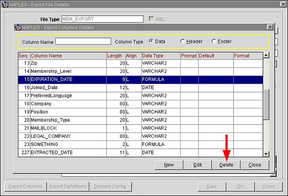Select the EXPIRATION_DATE row
Screen dimensions: 288x196
click(x=140, y=79)
